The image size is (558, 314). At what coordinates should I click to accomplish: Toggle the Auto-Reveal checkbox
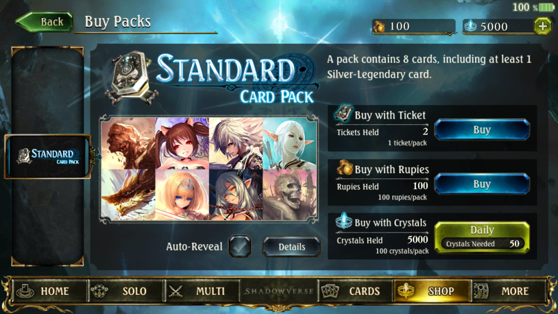(x=240, y=246)
